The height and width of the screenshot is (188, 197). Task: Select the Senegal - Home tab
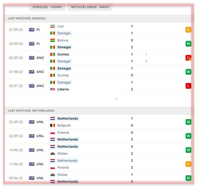47,7
